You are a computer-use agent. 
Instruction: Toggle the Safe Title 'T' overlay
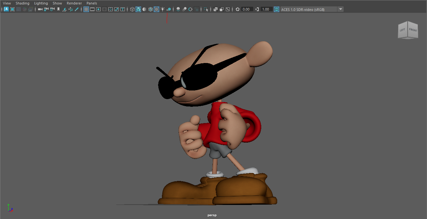(x=122, y=9)
